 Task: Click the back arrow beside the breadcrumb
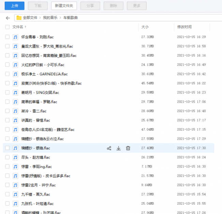[8, 18]
